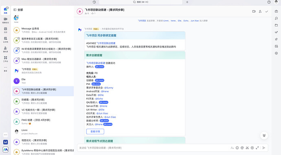Open the 视图优化 group chat

click(x=43, y=142)
